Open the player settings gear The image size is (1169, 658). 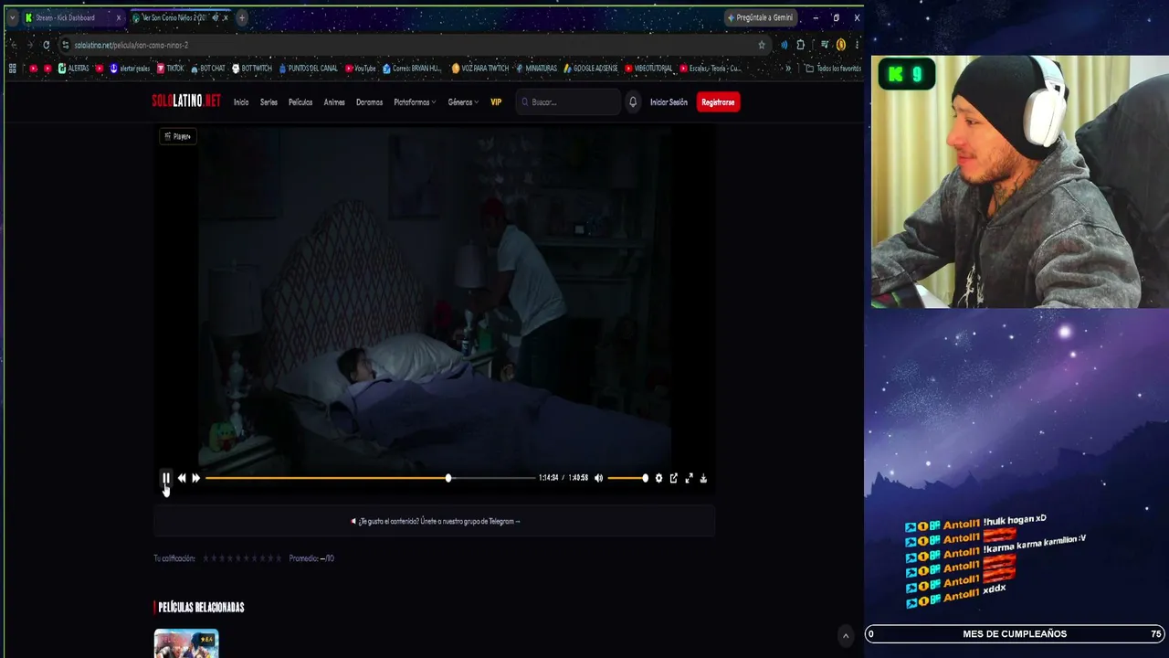tap(658, 478)
